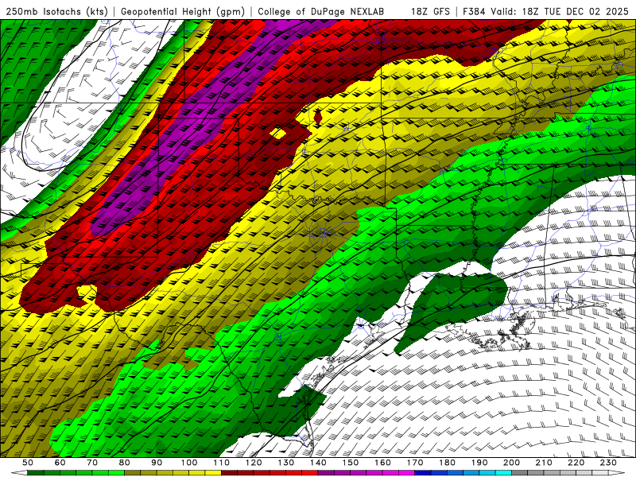The height and width of the screenshot is (477, 636).
Task: Click the 220 legend number
Action: pos(576,463)
